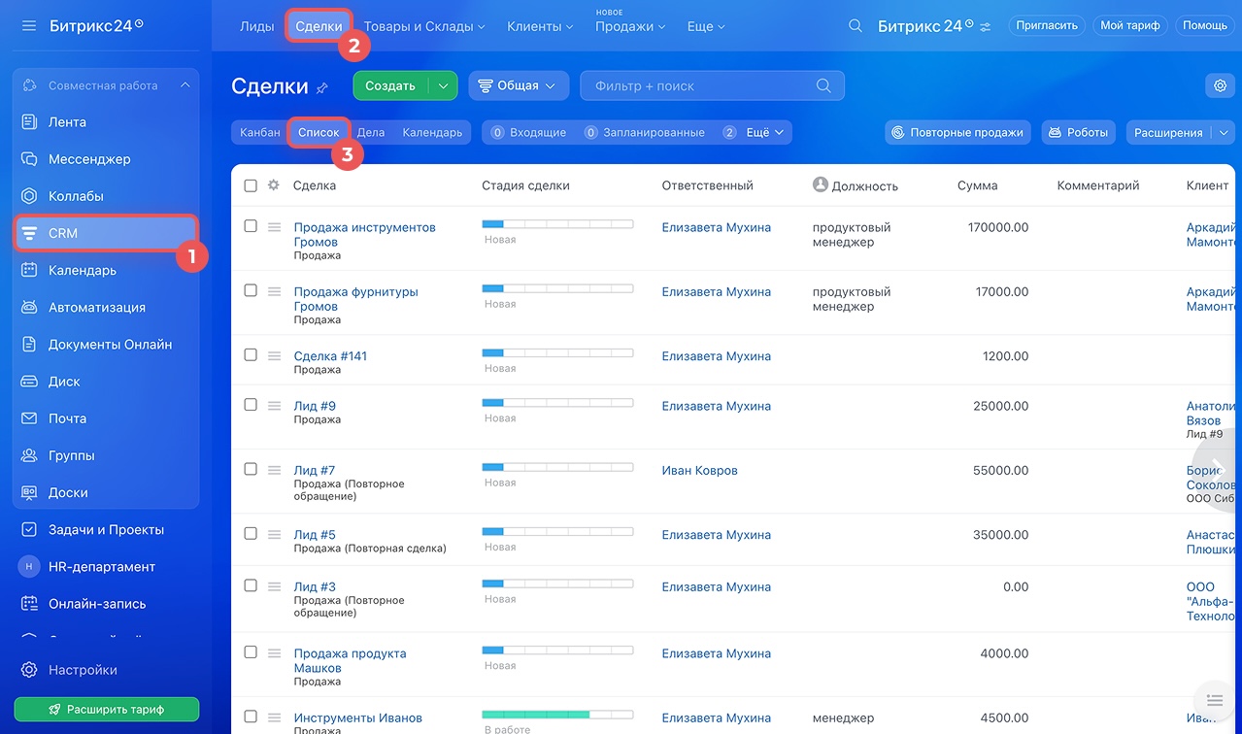This screenshot has height=734, width=1242.
Task: Click the Disk icon in sidebar
Action: pyautogui.click(x=29, y=382)
